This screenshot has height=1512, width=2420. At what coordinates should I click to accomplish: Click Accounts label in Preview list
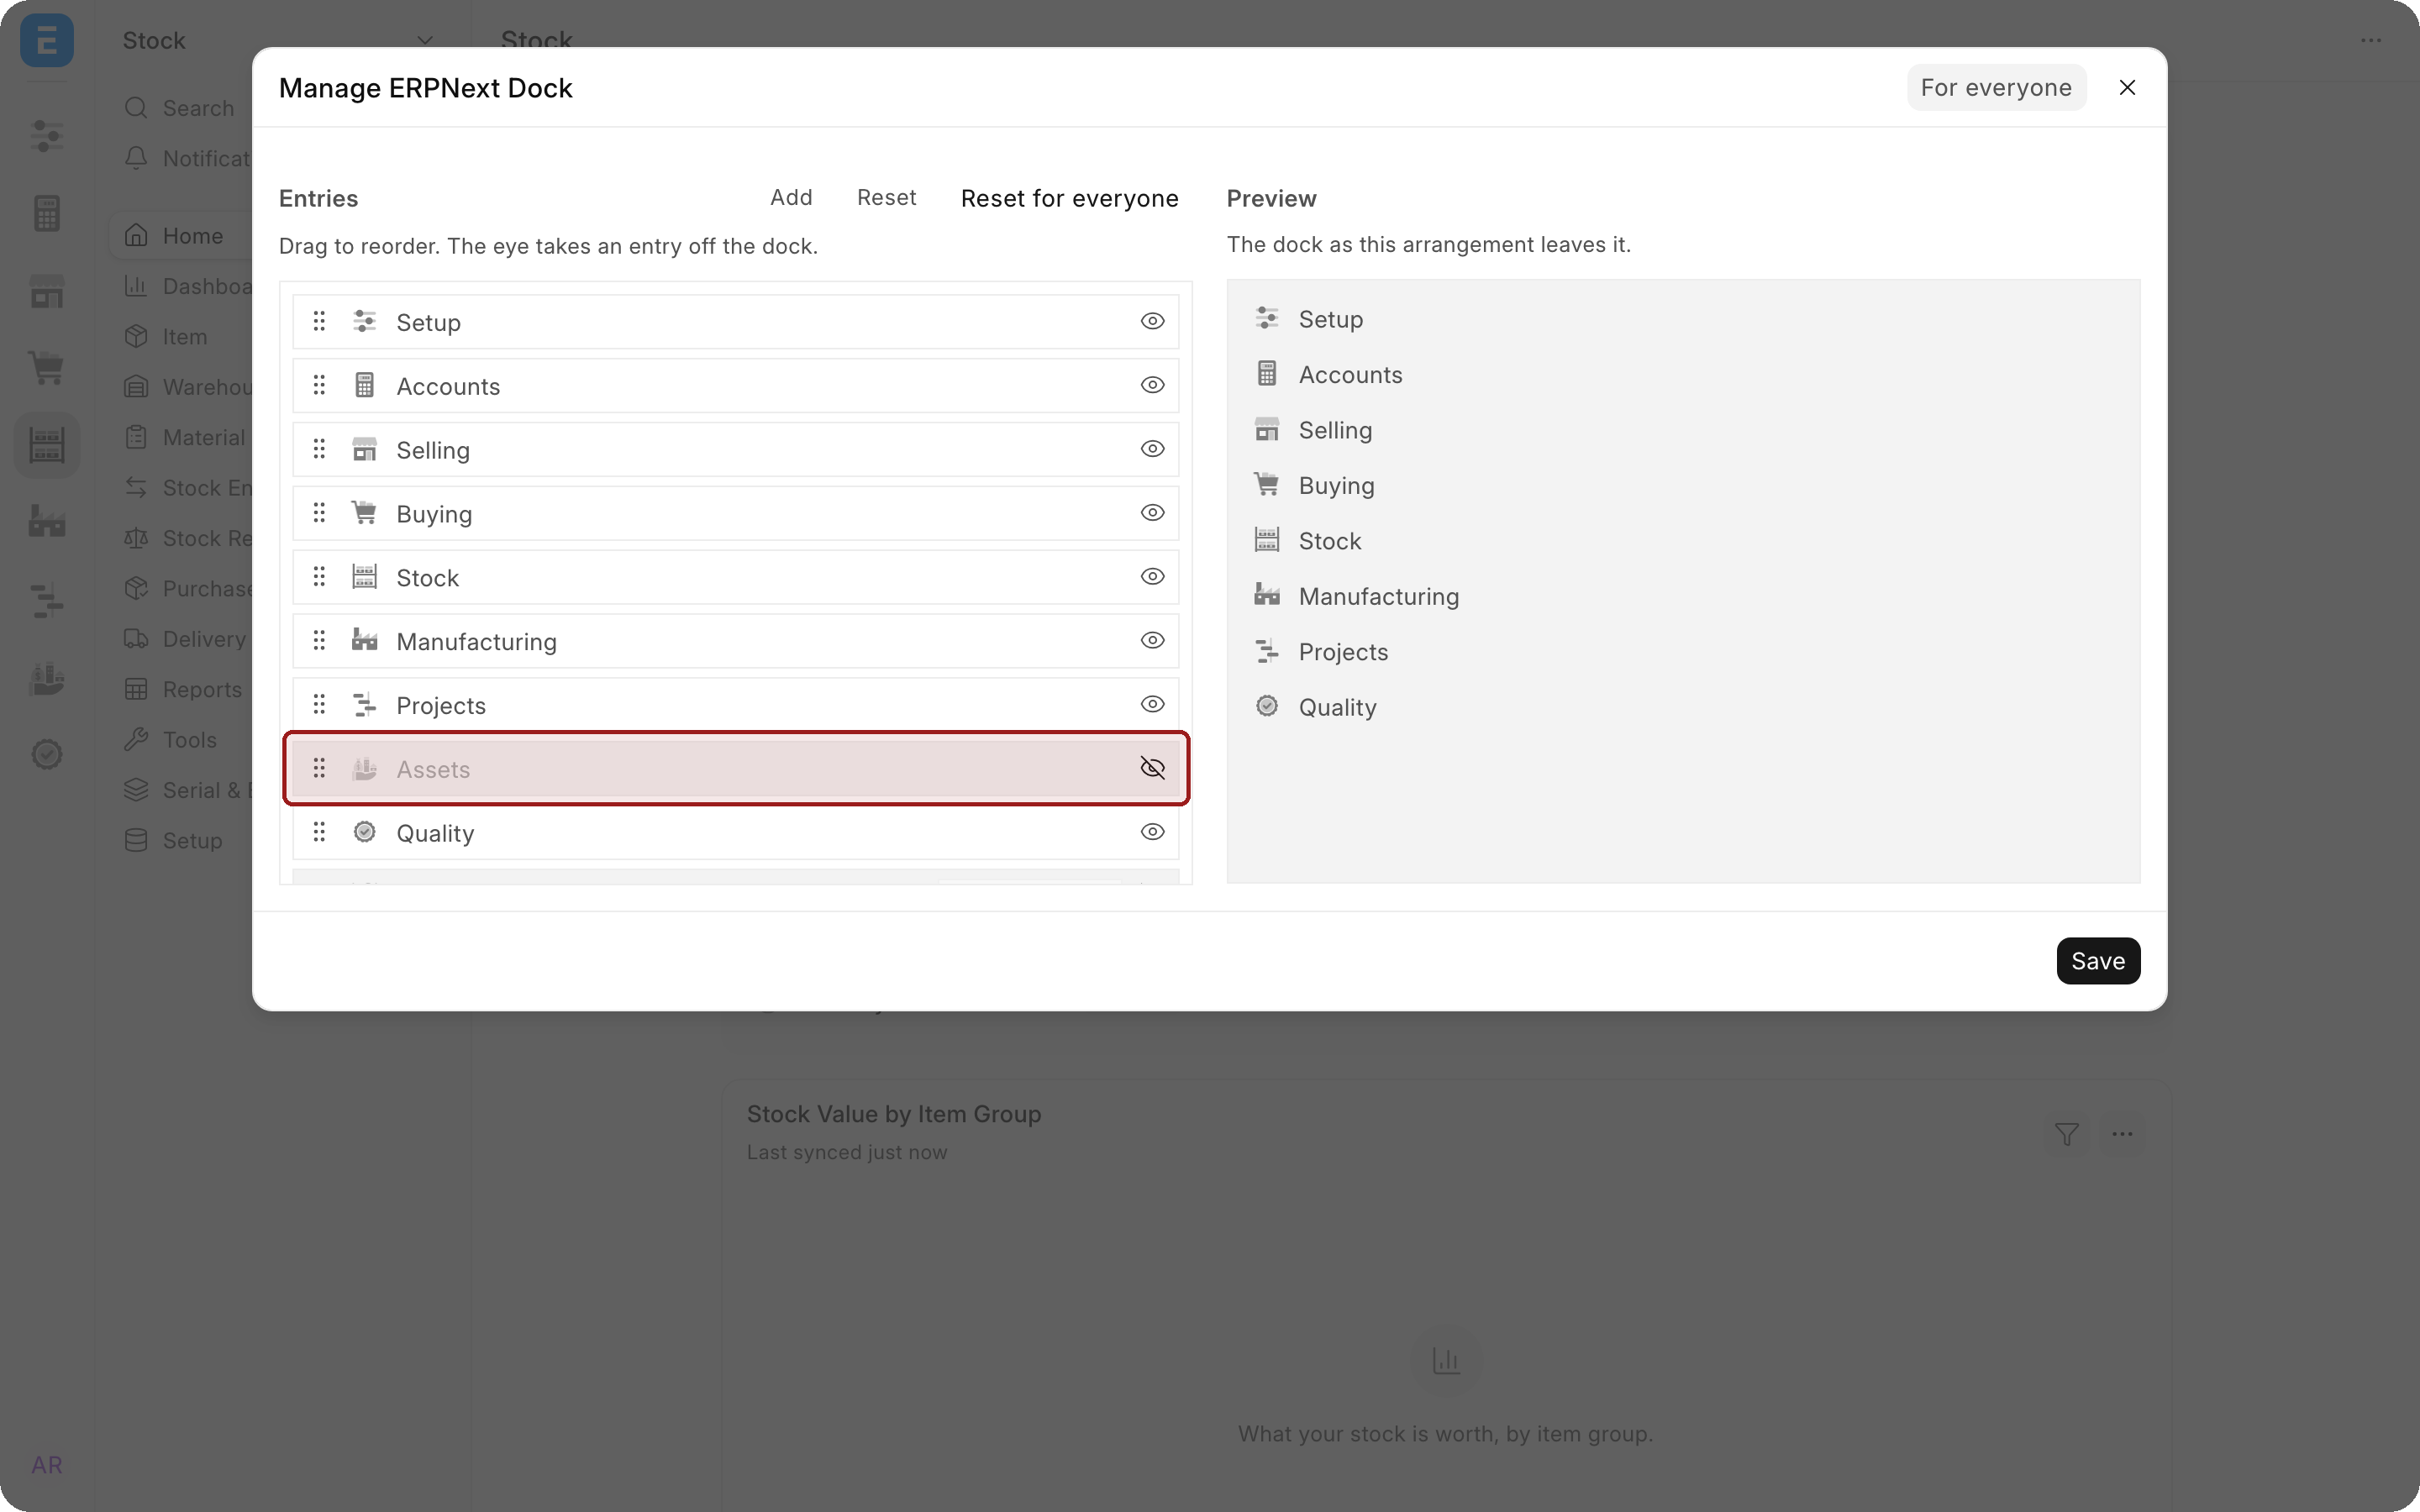[x=1350, y=375]
